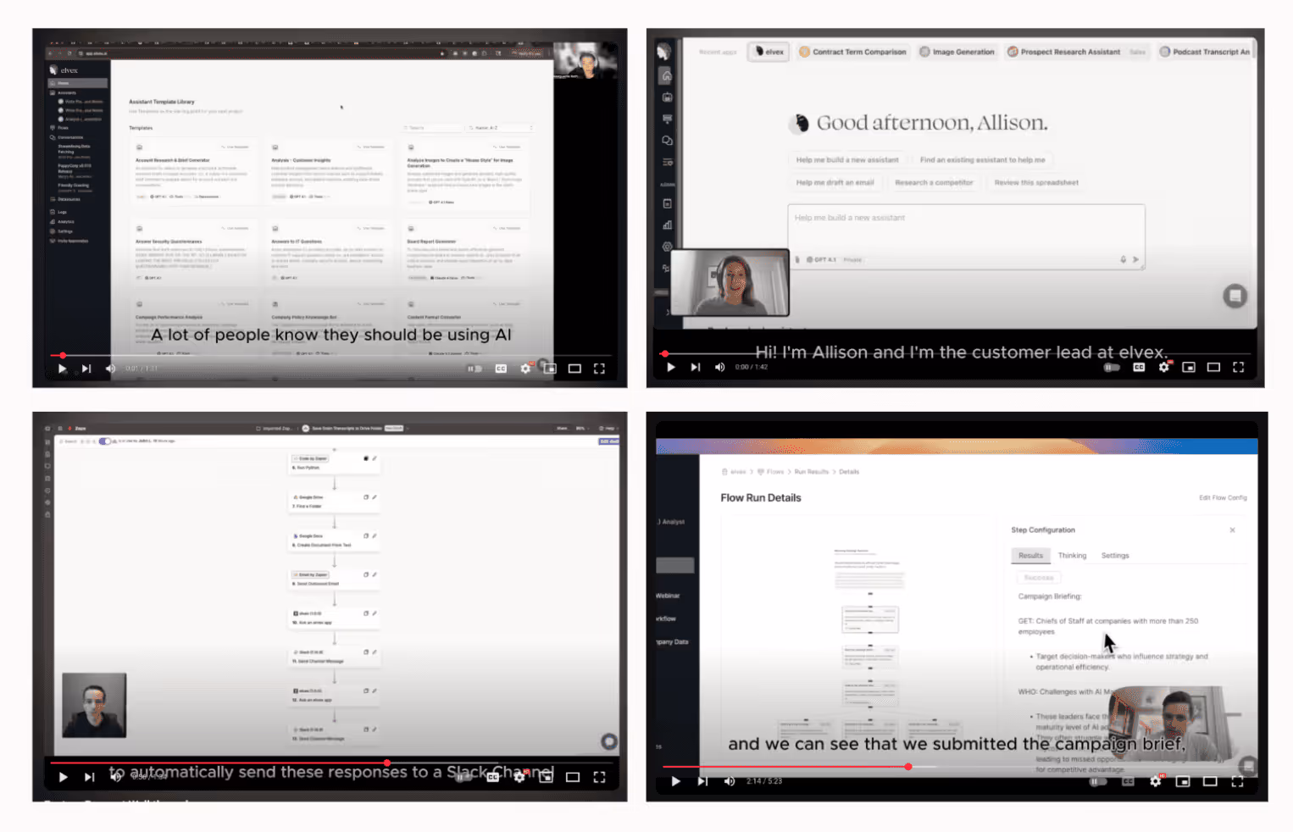Skip to next from Zap workflow video
This screenshot has height=832, width=1293.
[89, 777]
